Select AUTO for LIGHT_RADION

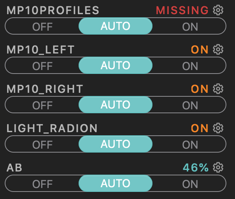point(116,144)
